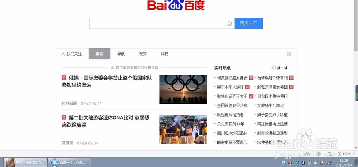
Task: Select the 推荐 tab
Action: point(99,54)
